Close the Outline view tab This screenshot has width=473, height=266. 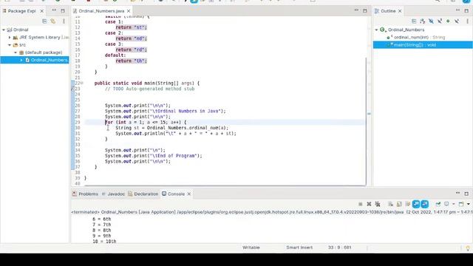click(x=400, y=11)
